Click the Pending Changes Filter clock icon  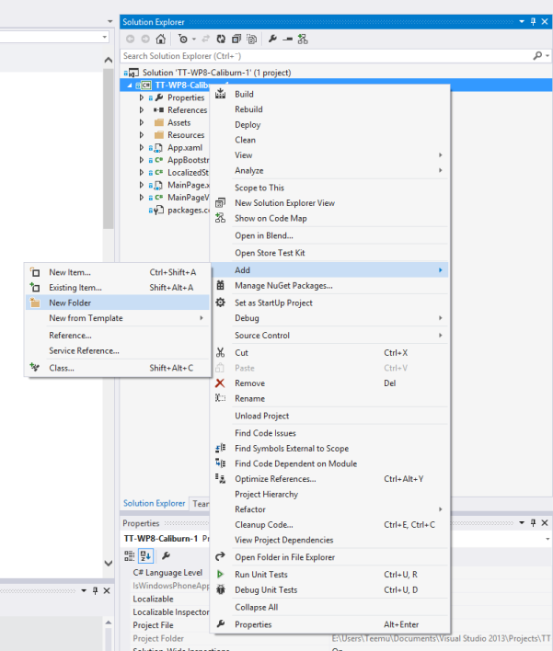click(183, 39)
